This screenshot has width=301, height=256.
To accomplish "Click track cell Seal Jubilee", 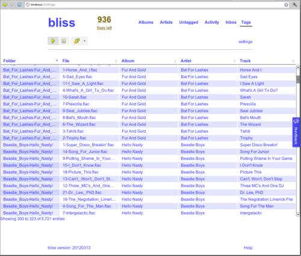I will (267, 111).
